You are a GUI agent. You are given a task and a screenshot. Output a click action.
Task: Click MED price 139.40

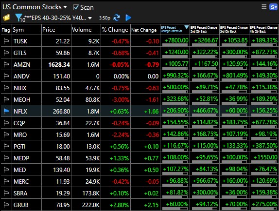point(61,170)
